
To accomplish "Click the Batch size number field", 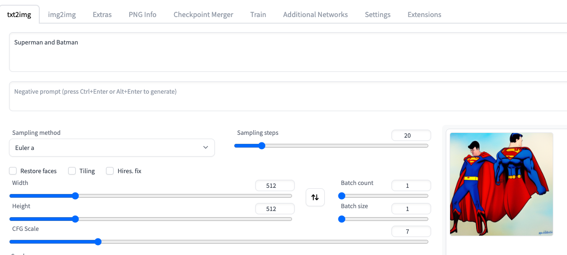I will (x=411, y=209).
